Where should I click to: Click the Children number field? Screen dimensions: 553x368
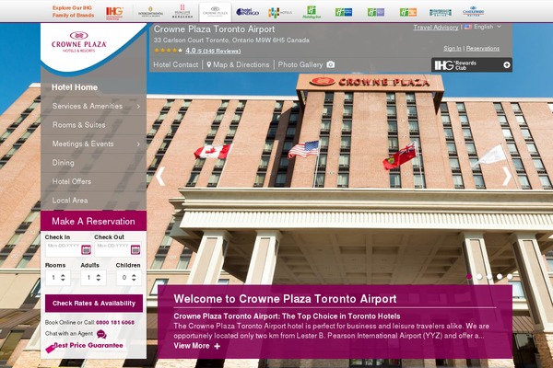point(129,278)
